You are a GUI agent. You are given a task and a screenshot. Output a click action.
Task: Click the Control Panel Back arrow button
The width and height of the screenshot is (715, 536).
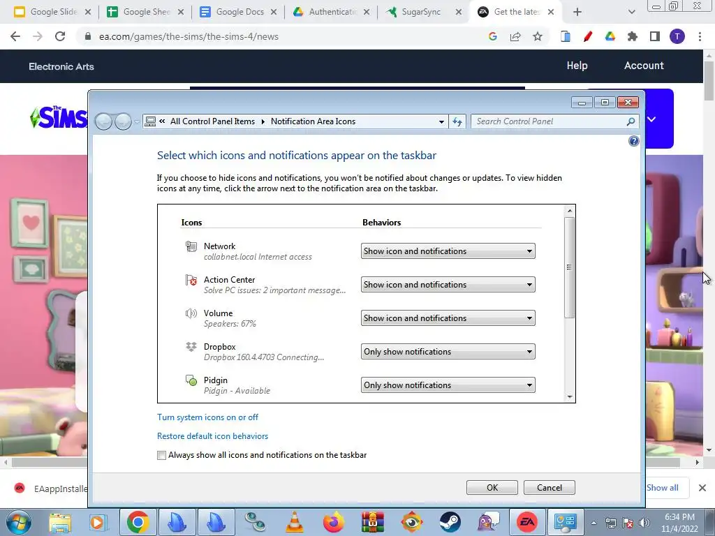(x=104, y=121)
